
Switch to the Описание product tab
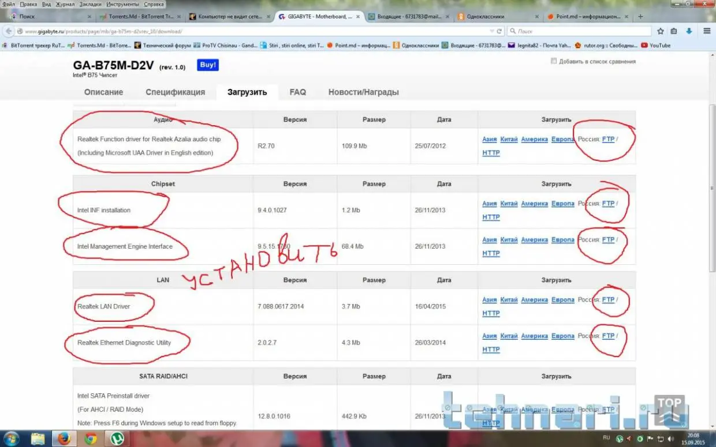[103, 92]
